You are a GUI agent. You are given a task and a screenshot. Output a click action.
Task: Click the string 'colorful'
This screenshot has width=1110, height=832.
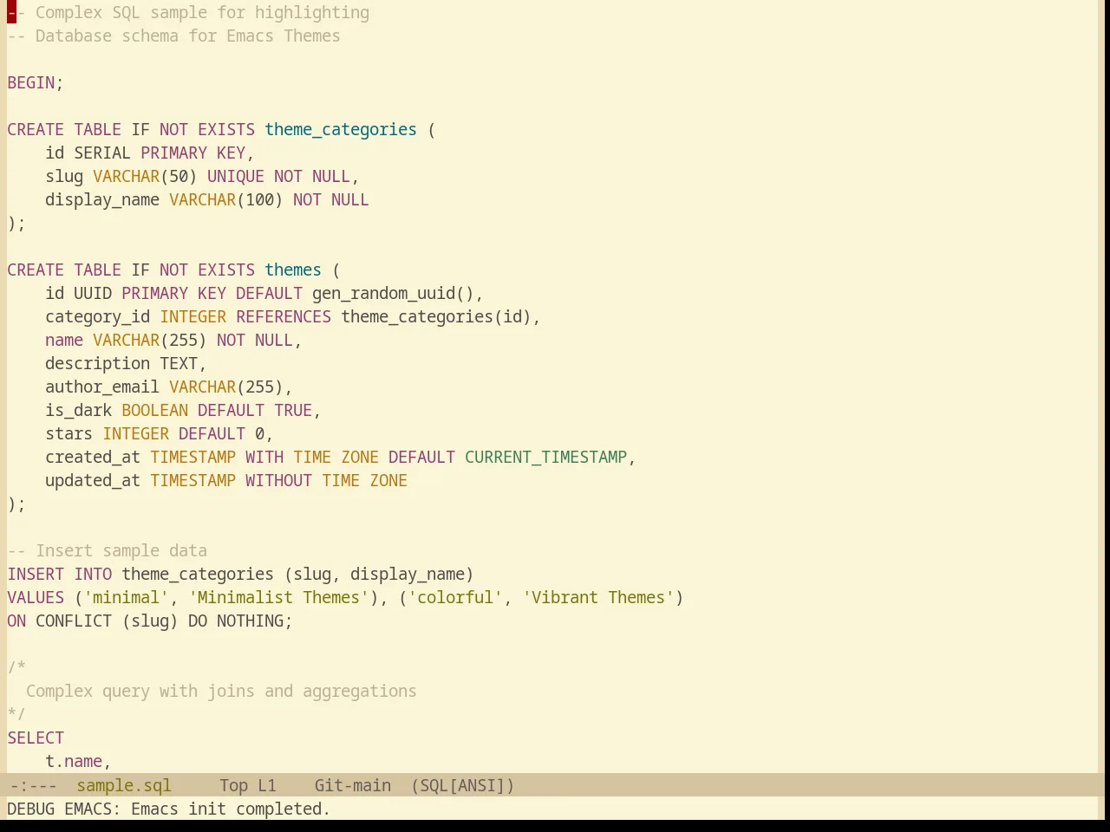(x=455, y=597)
